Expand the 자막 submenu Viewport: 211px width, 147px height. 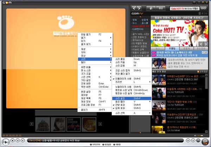point(95,53)
